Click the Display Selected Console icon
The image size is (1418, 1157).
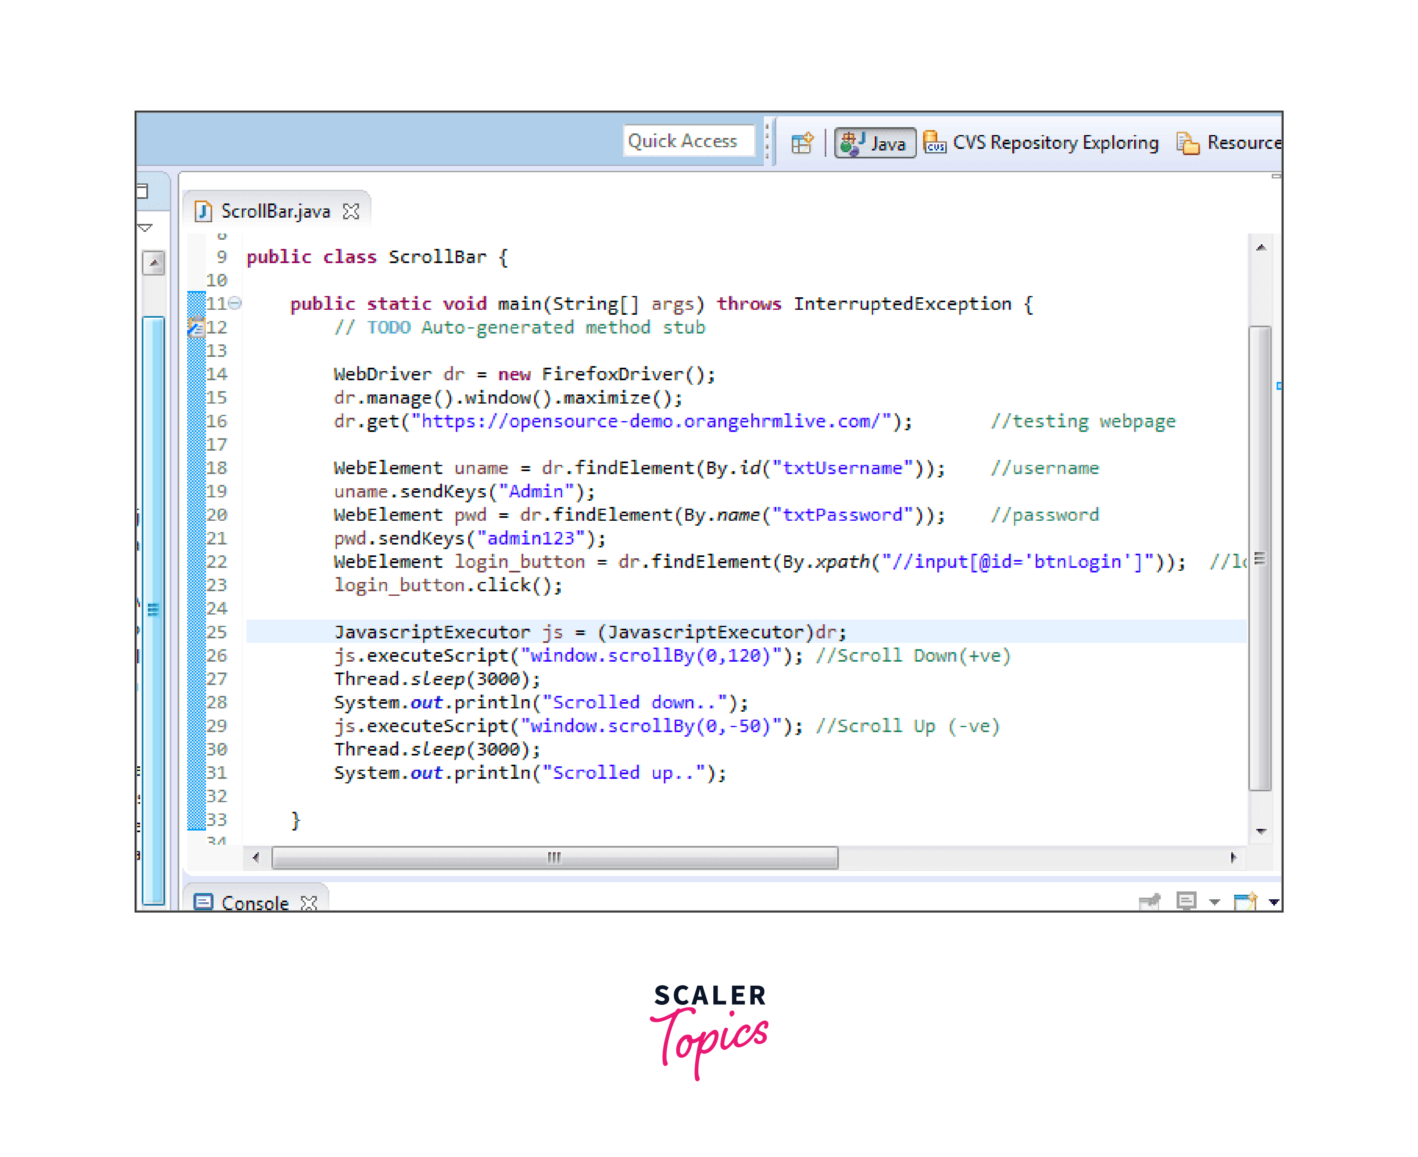(1187, 901)
